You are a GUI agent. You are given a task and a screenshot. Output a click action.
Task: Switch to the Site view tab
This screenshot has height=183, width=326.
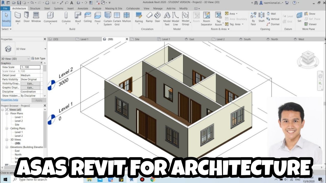click(137, 39)
